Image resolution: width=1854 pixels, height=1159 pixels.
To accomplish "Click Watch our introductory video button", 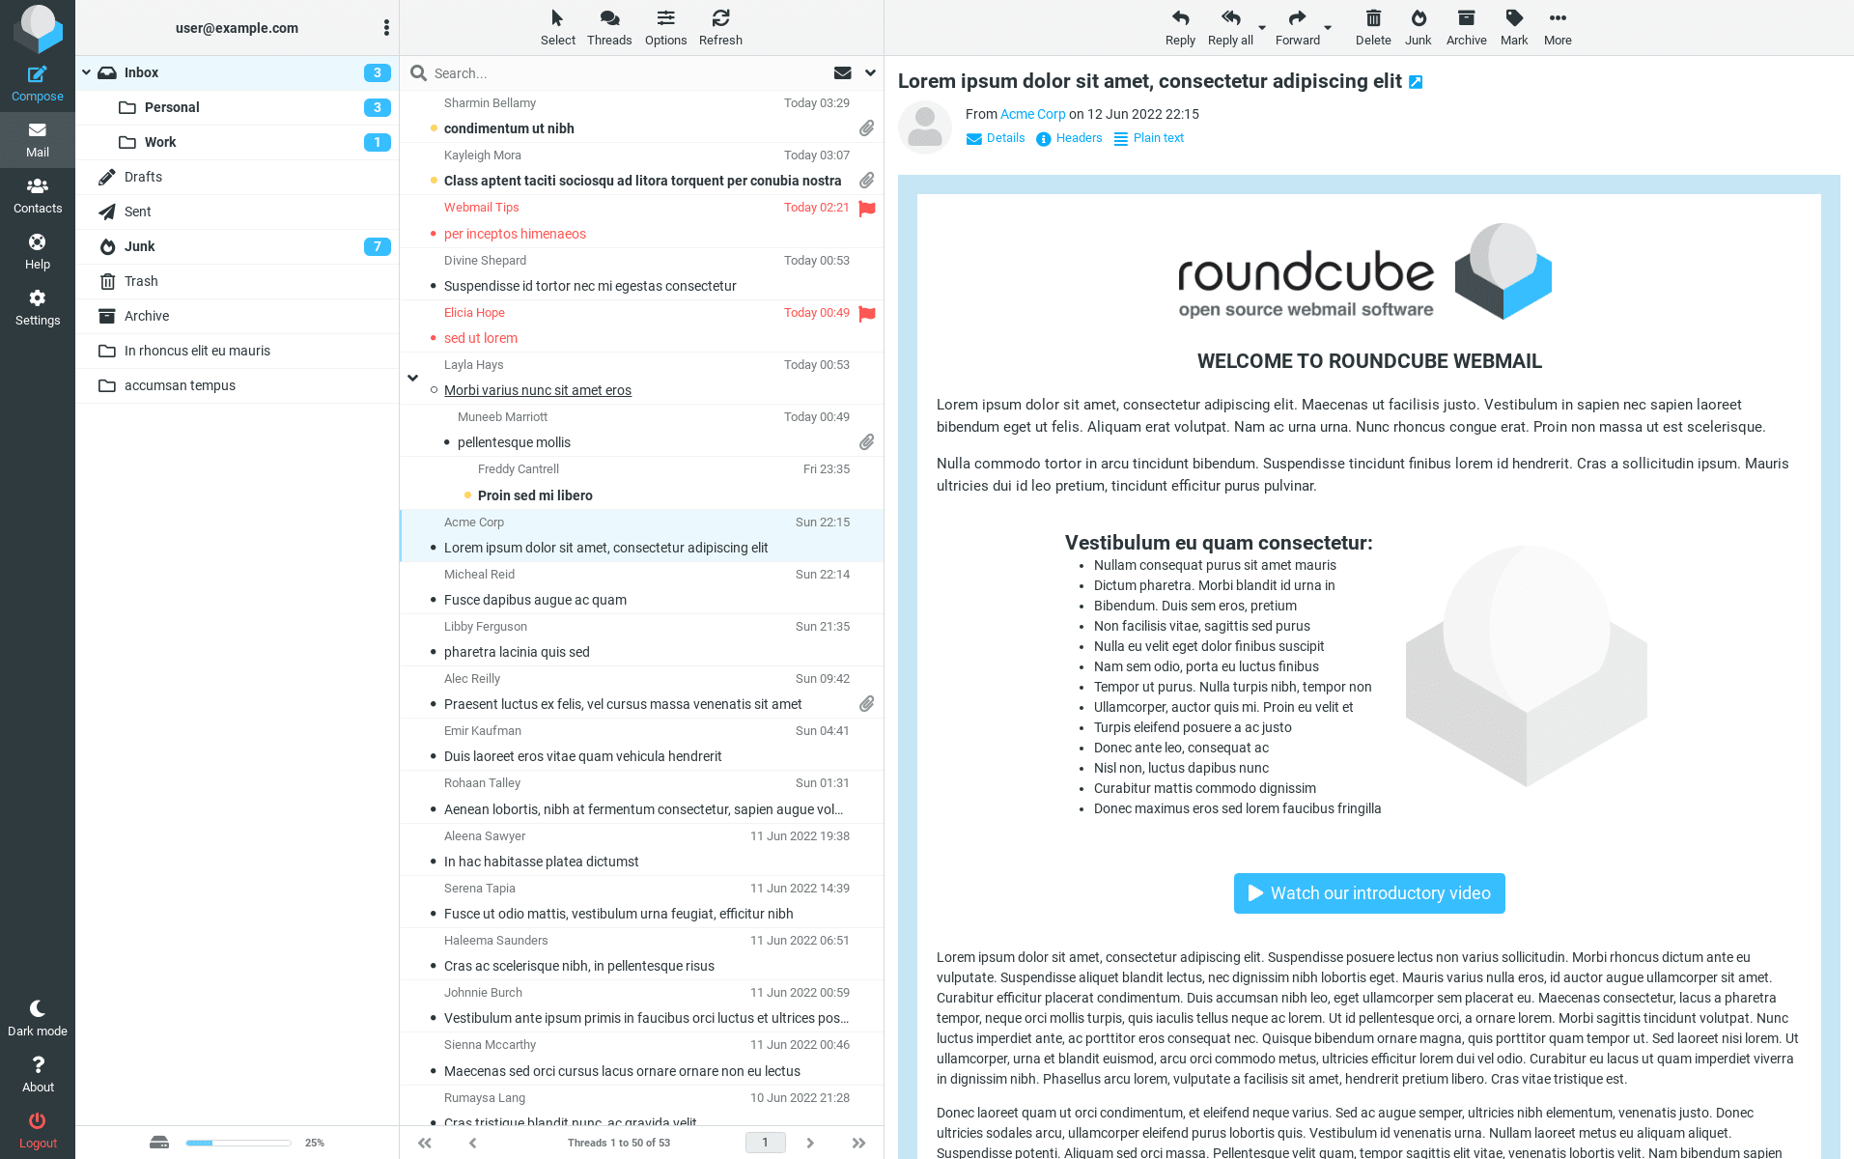I will pos(1369,892).
